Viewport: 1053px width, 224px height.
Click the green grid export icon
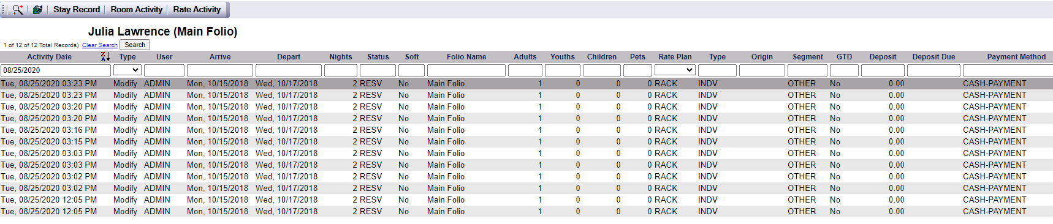point(37,9)
